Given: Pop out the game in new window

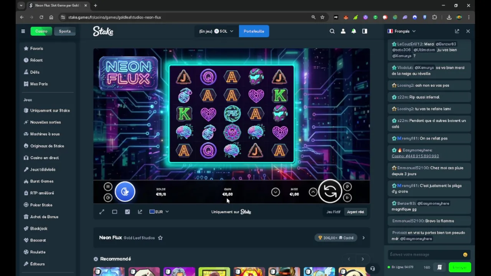Looking at the screenshot, I should point(140,212).
